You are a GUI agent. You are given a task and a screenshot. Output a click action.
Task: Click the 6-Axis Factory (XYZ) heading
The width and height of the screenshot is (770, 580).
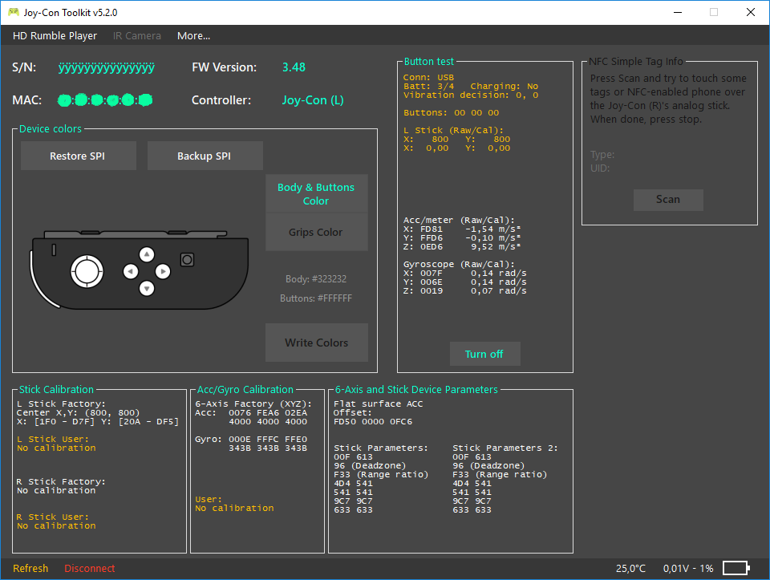[x=253, y=404]
